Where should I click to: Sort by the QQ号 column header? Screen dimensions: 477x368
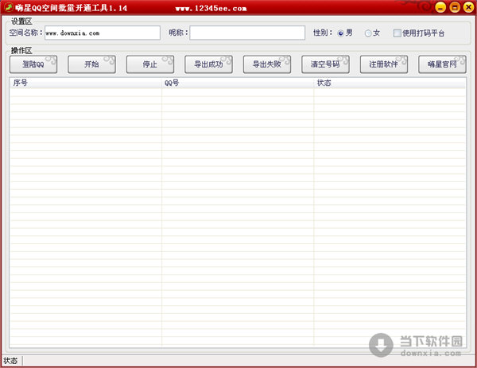coord(238,83)
